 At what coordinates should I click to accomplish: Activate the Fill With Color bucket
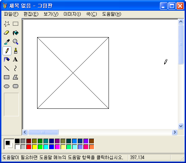pos(16,33)
